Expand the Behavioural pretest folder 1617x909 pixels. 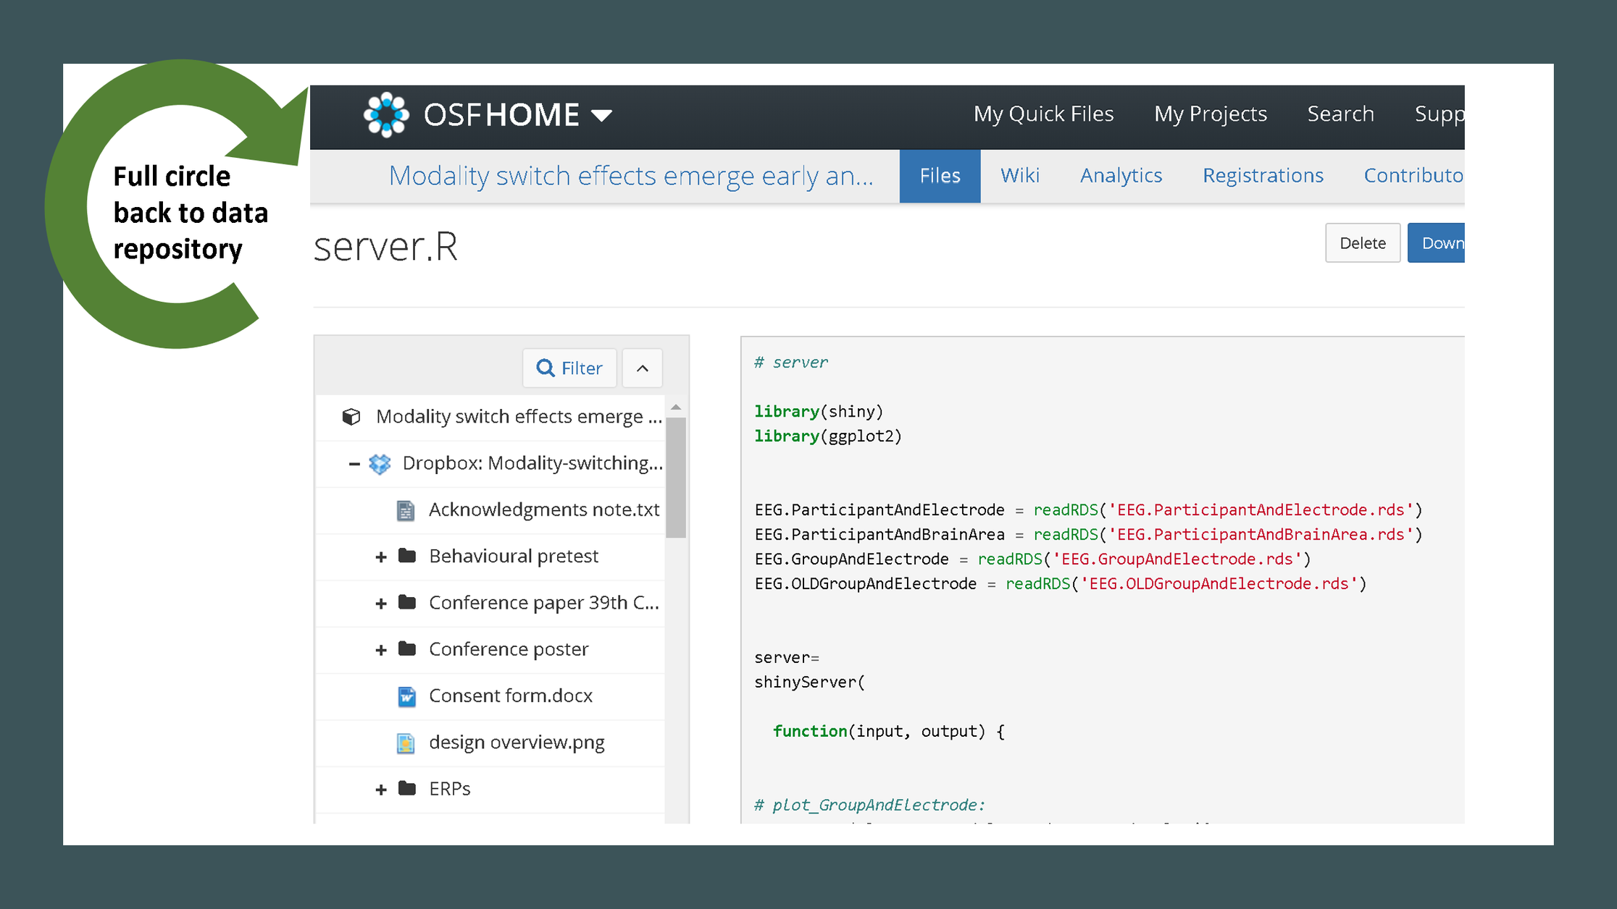pos(377,556)
